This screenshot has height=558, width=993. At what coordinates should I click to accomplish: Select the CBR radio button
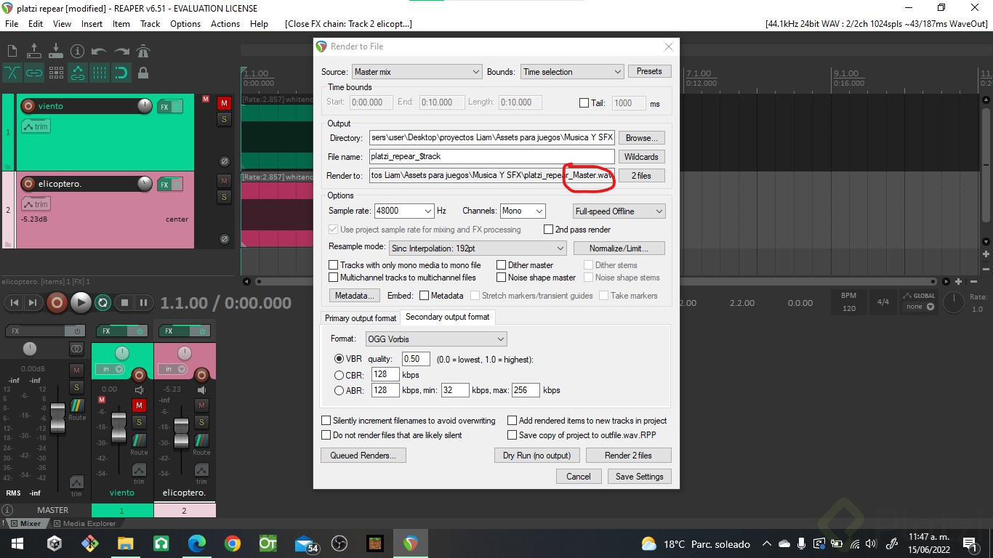[339, 374]
